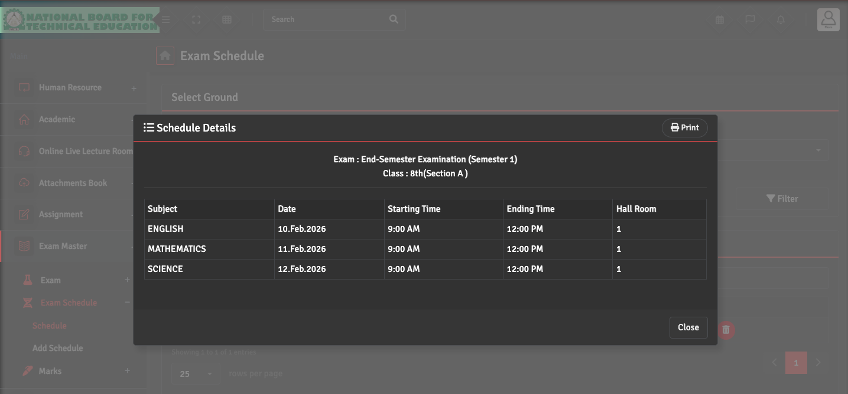Toggle fullscreen using the expand icon
This screenshot has width=848, height=394.
pos(196,19)
